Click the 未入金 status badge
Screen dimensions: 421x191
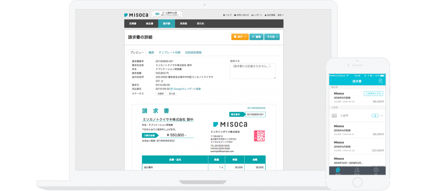click(x=171, y=94)
